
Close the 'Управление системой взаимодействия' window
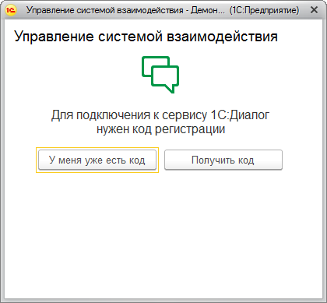314,10
